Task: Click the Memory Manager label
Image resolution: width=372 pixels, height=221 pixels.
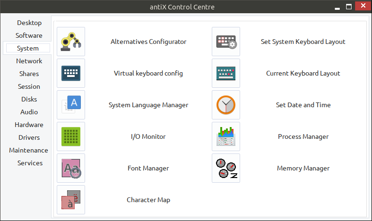Action: coord(303,169)
